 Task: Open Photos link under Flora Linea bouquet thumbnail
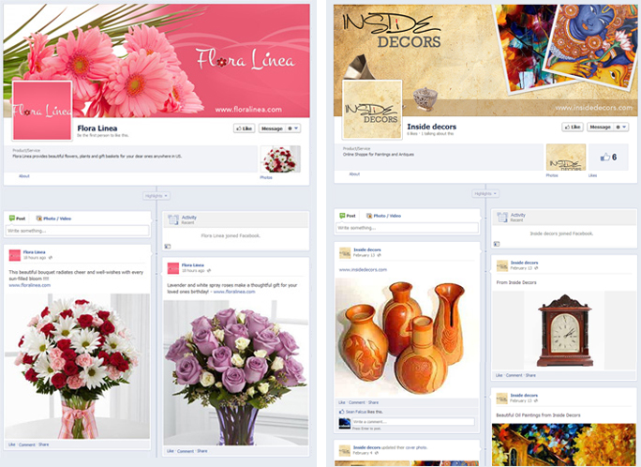pyautogui.click(x=266, y=177)
